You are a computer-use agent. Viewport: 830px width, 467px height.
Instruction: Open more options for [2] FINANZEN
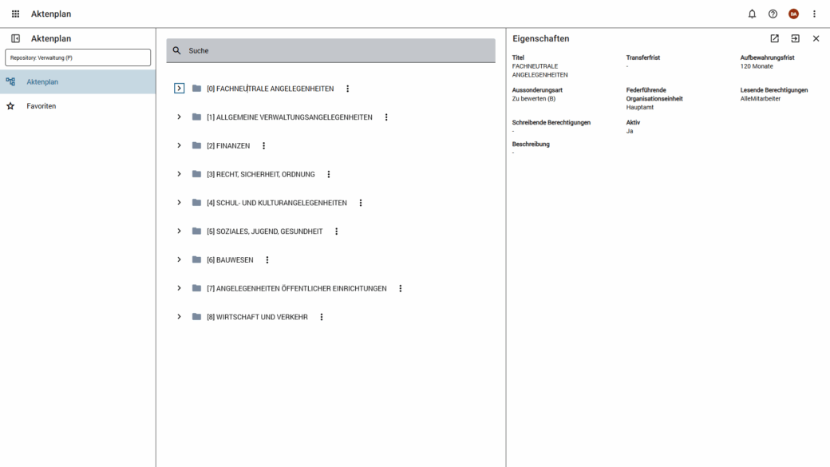(264, 146)
